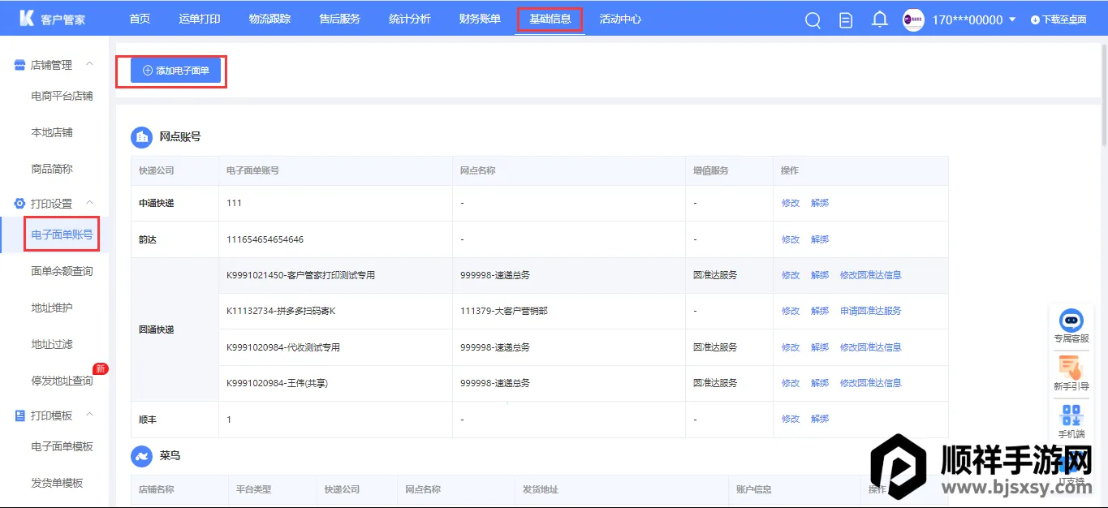Collapse the 店铺管理 sidebar section
The image size is (1108, 508).
tap(90, 64)
